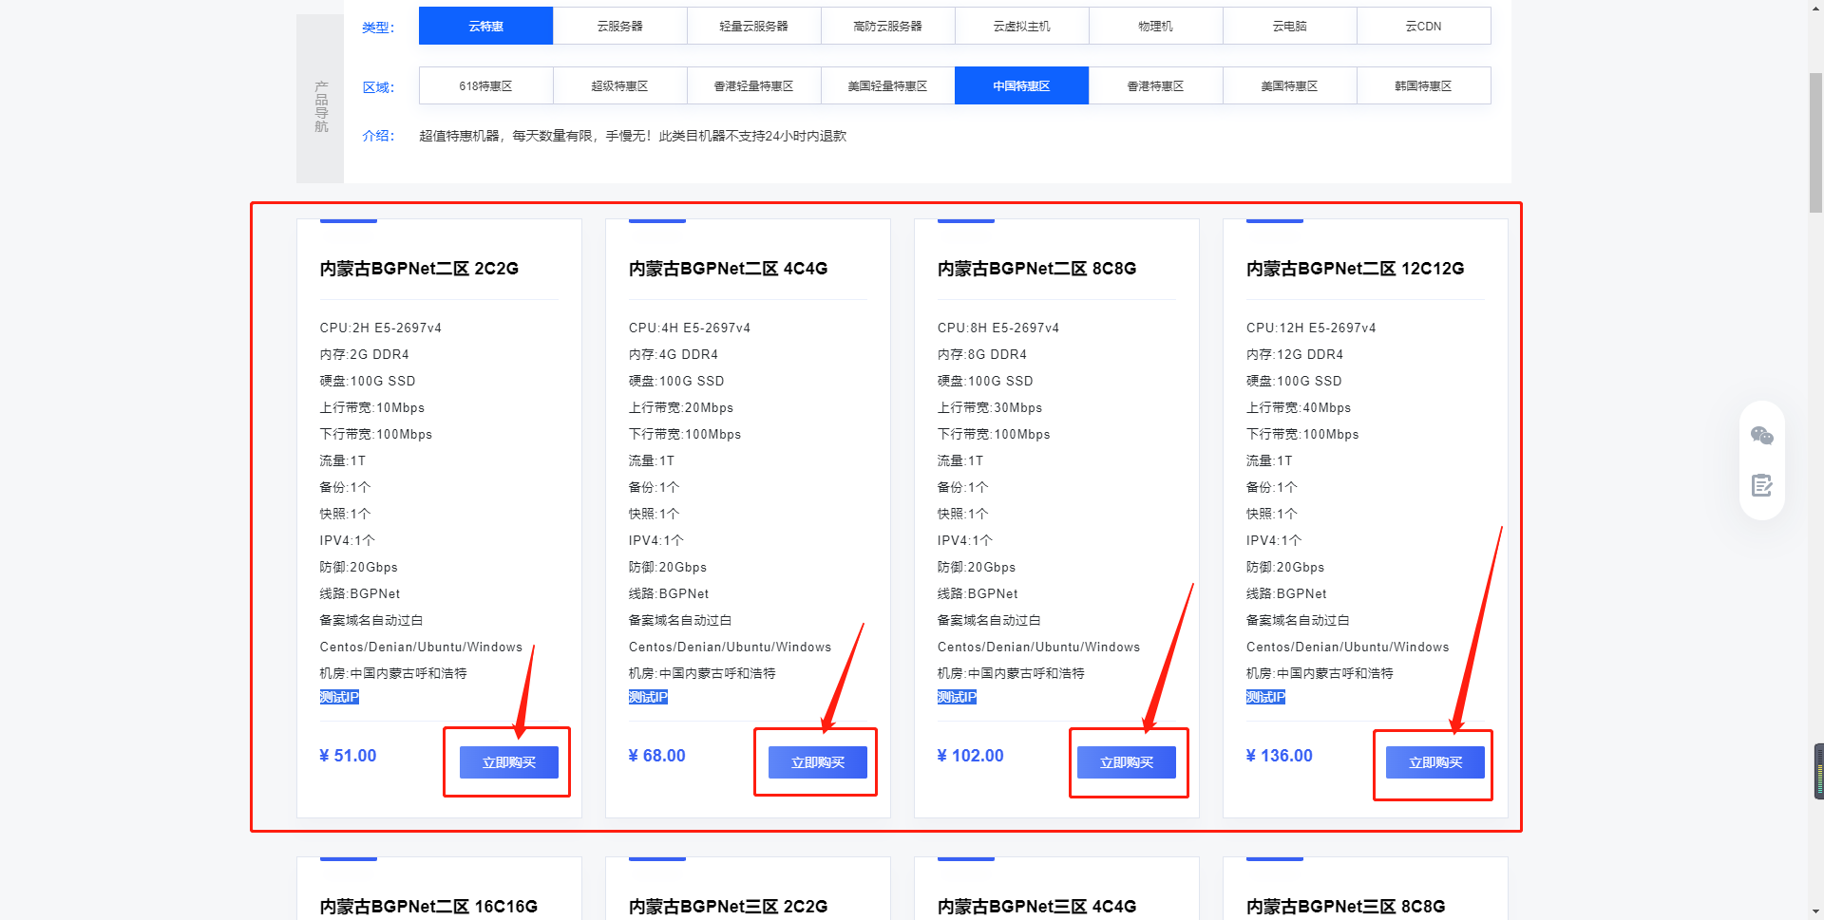Click the 内蒙古BGPNet二区 2C2G title
1824x920 pixels.
419,269
